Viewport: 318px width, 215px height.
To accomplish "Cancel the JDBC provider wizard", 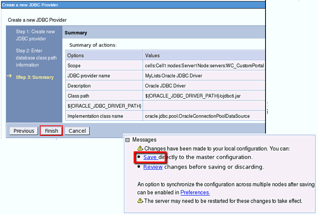I will click(77, 131).
